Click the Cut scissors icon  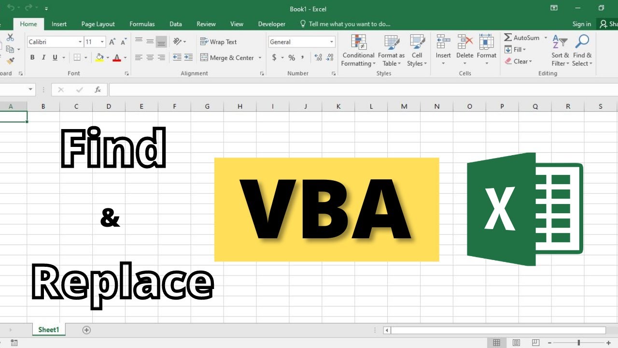coord(10,37)
